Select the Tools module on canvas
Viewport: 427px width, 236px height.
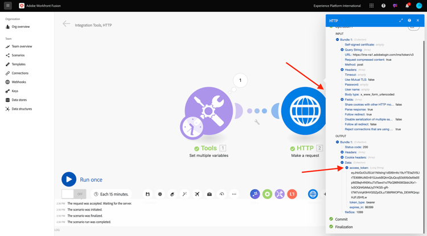coord(208,111)
